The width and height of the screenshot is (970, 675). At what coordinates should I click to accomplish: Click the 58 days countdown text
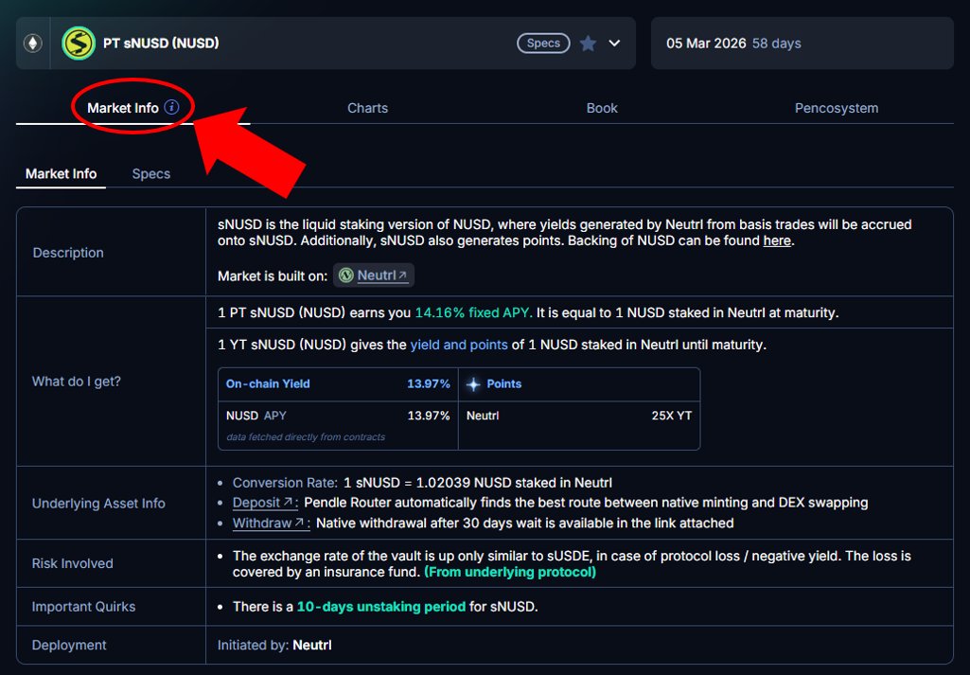click(x=776, y=44)
